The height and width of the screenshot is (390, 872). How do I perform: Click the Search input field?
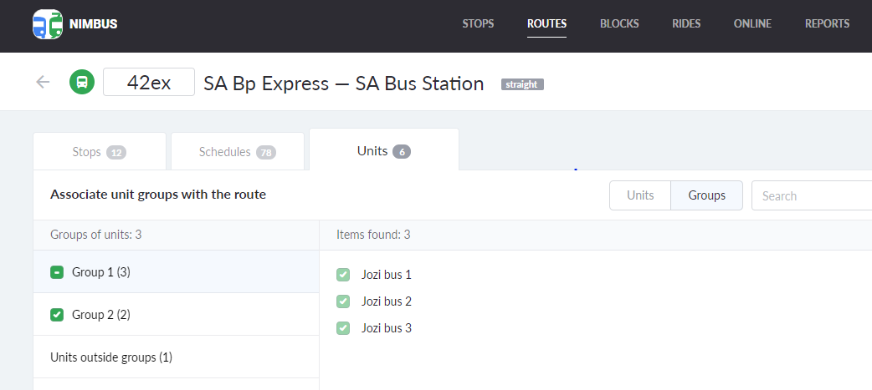[810, 195]
